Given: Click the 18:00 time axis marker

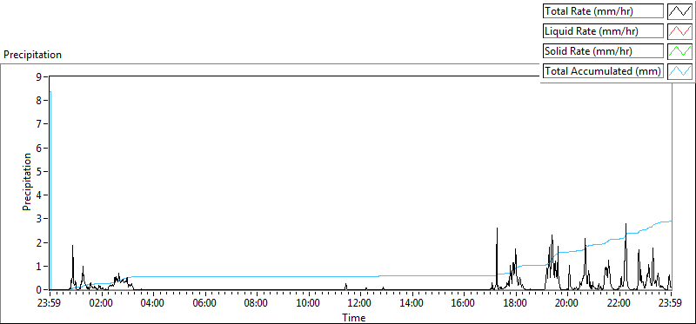Looking at the screenshot, I should [516, 304].
